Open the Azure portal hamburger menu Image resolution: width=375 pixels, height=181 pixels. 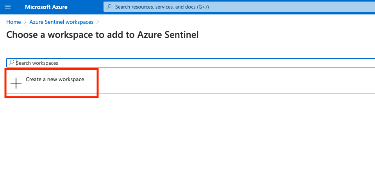pyautogui.click(x=8, y=7)
